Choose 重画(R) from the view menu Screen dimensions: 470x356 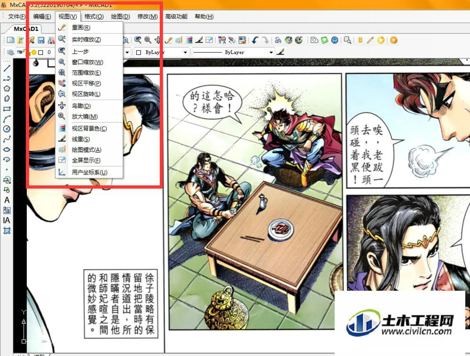(x=89, y=28)
